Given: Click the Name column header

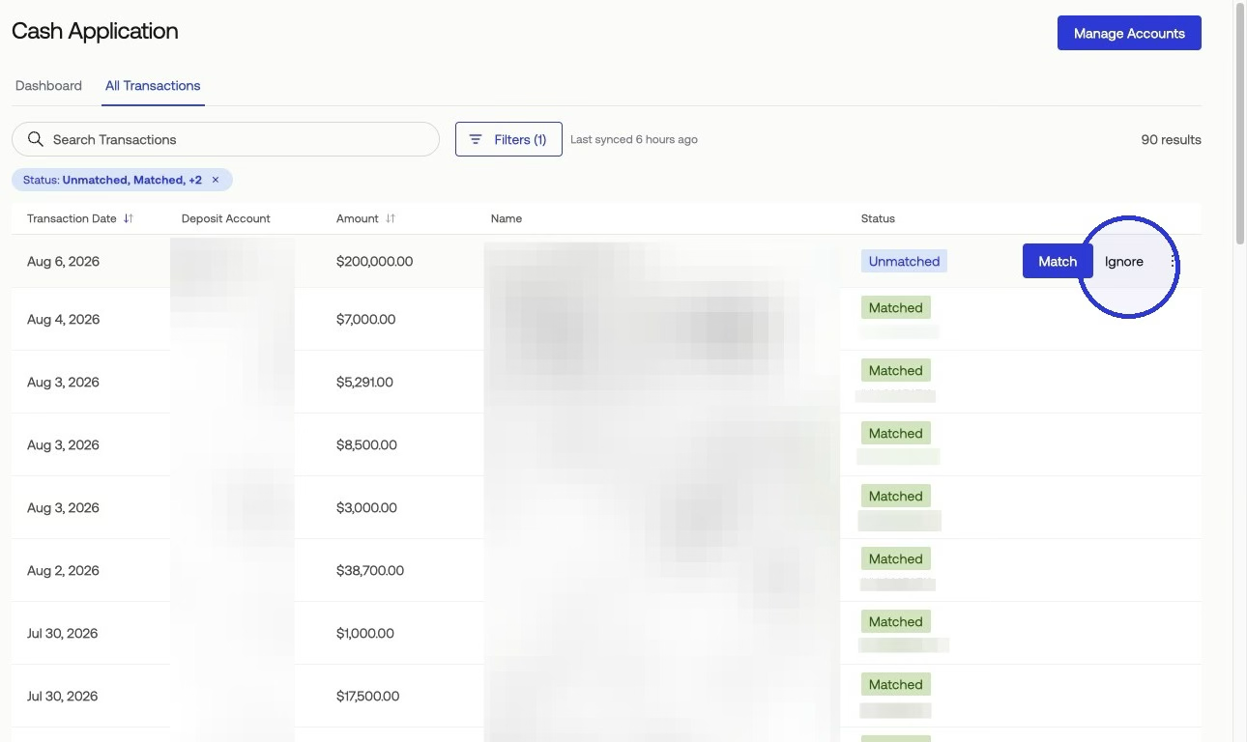Looking at the screenshot, I should 507,218.
